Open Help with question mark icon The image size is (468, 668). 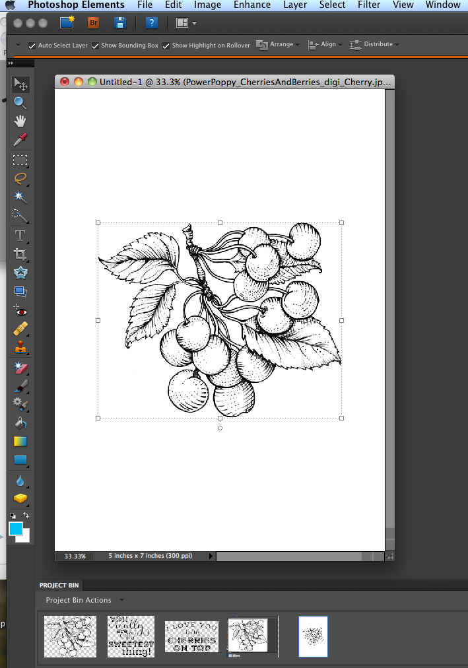click(x=152, y=22)
